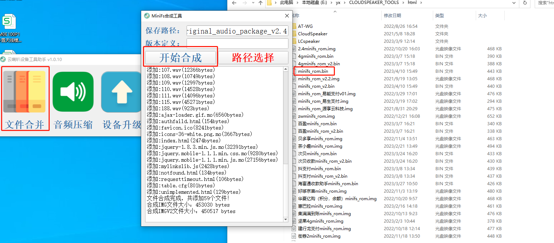
Task: Click the 路径选择 path selection button
Action: click(253, 57)
